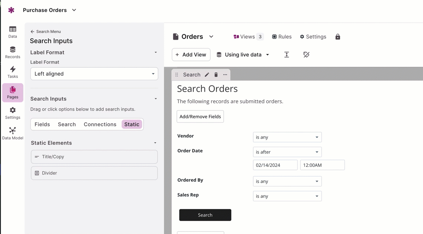Screen dimensions: 423x234
Task: Delete the Search view with trash icon
Action: click(x=216, y=75)
